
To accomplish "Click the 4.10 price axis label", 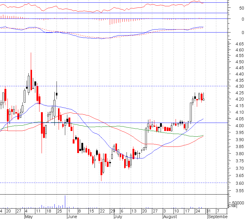I will [x=240, y=112].
